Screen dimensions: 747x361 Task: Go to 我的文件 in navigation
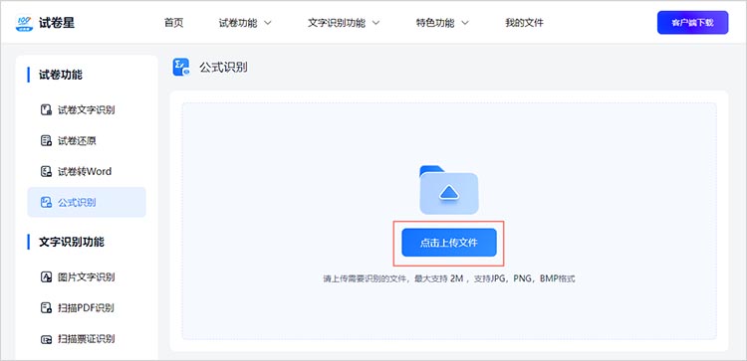(524, 23)
